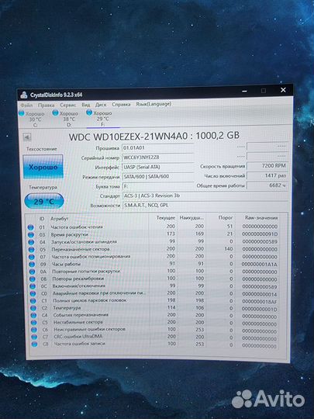Open the Диск menu
The image size is (314, 419).
coord(101,105)
